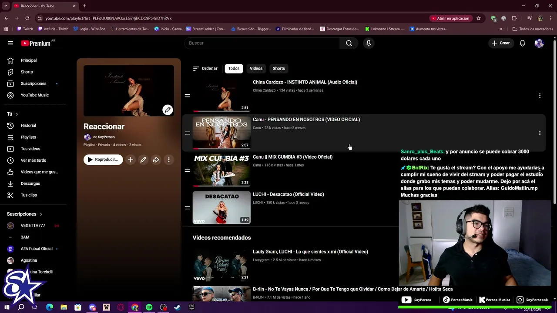Click the Reproducir play all button
557x313 pixels.
(103, 160)
